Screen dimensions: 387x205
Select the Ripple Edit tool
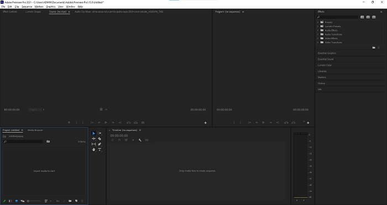[93, 139]
